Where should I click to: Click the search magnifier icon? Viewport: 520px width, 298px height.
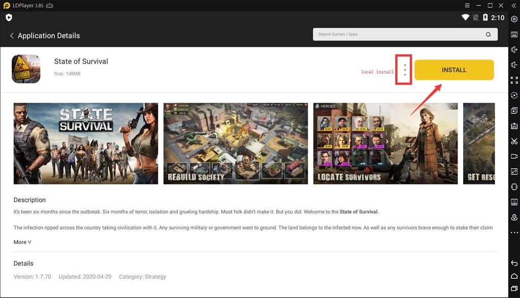tap(488, 34)
